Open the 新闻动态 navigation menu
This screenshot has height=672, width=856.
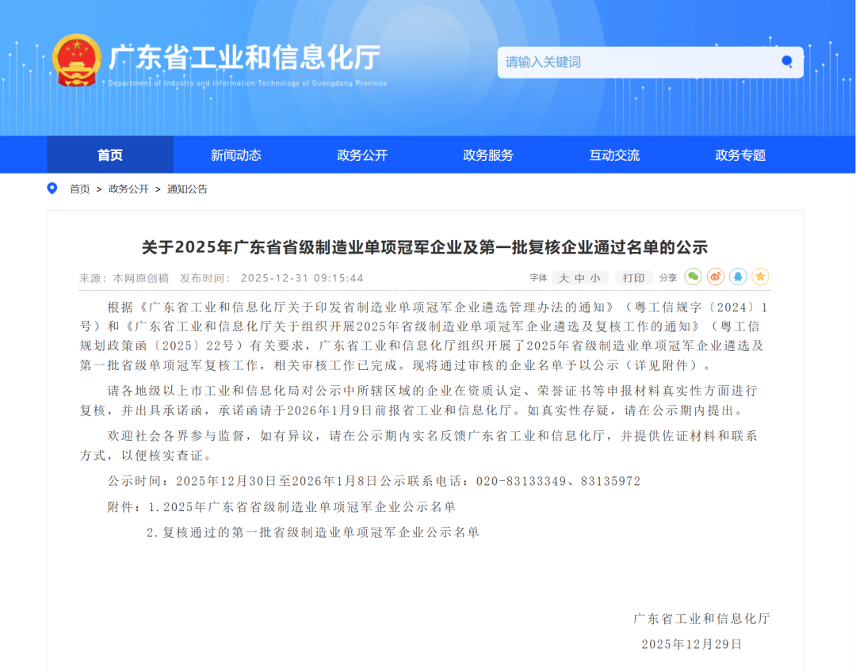[x=235, y=155]
